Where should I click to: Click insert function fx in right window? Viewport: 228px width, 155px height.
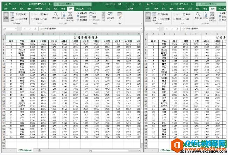pyautogui.click(x=177, y=29)
